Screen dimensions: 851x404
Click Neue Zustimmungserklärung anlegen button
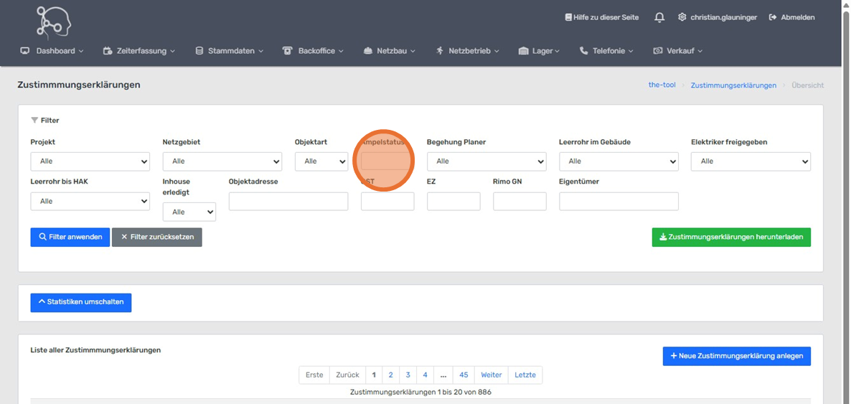(736, 356)
